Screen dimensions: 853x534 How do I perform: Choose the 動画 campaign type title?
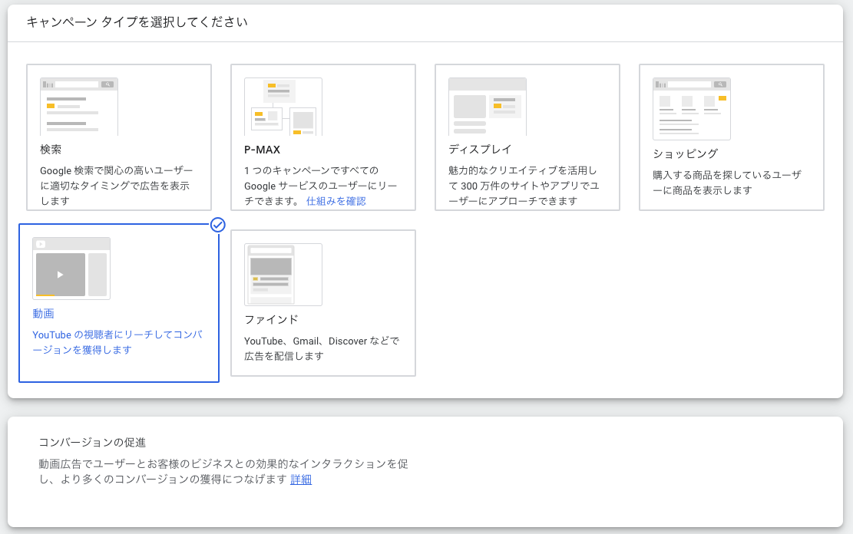point(43,314)
